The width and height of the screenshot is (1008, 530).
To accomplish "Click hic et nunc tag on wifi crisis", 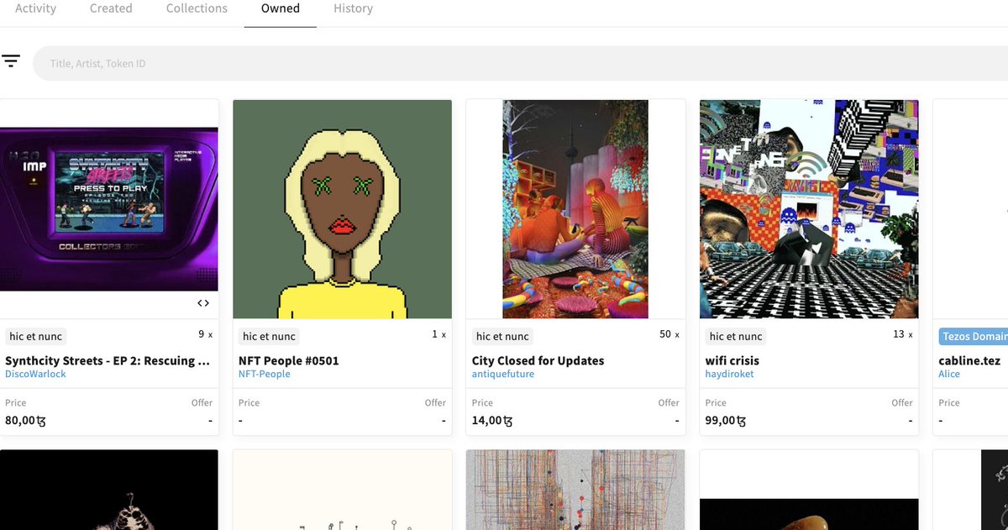I will click(x=736, y=336).
